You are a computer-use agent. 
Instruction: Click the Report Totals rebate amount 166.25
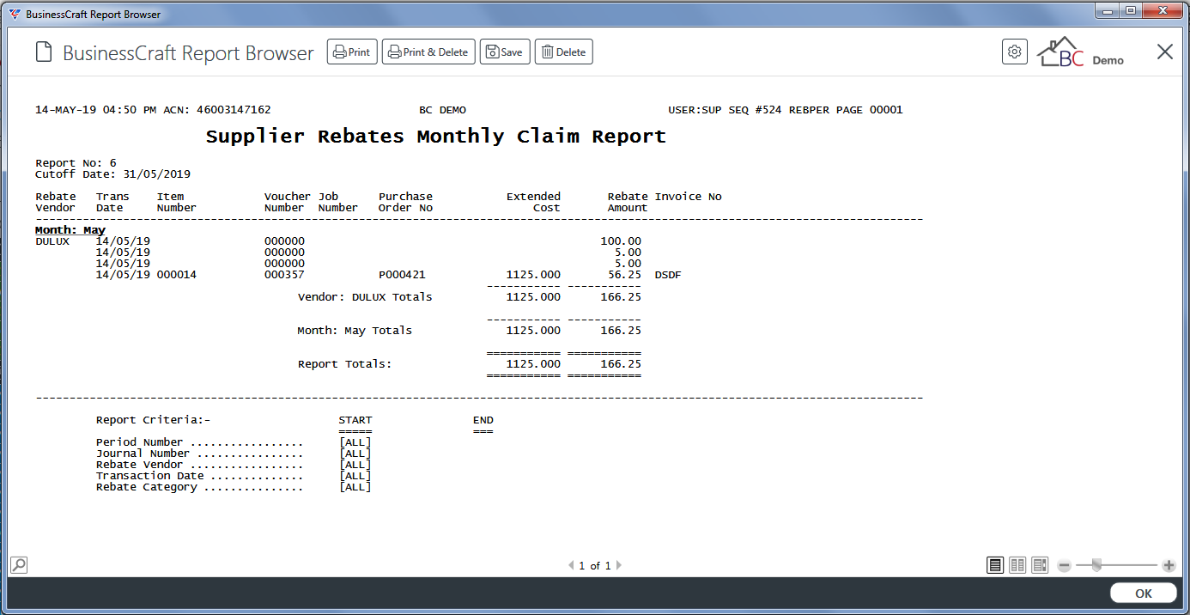click(x=621, y=364)
